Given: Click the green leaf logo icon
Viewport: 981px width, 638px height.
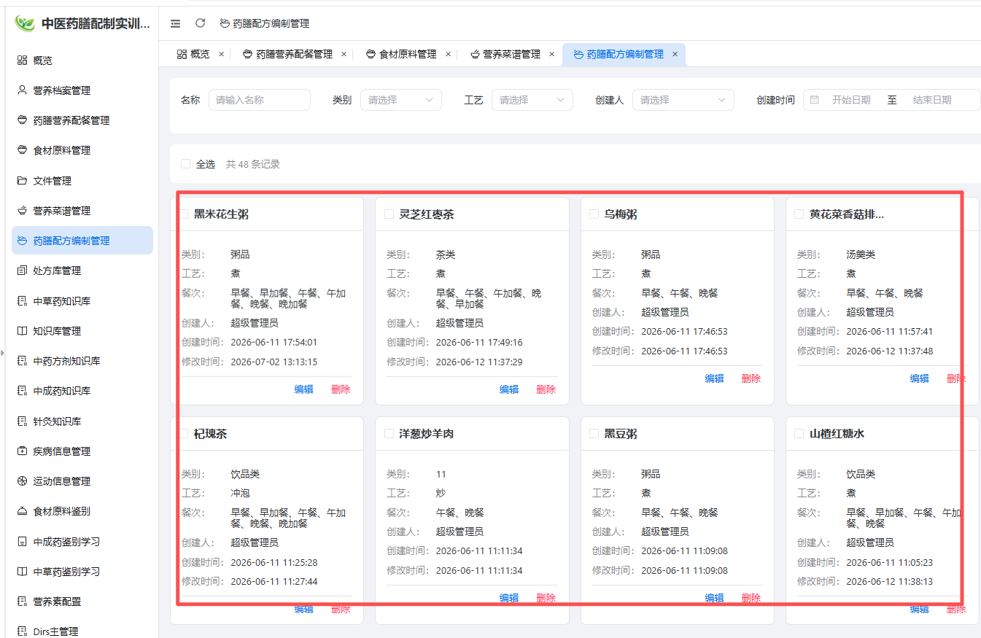Looking at the screenshot, I should (25, 23).
